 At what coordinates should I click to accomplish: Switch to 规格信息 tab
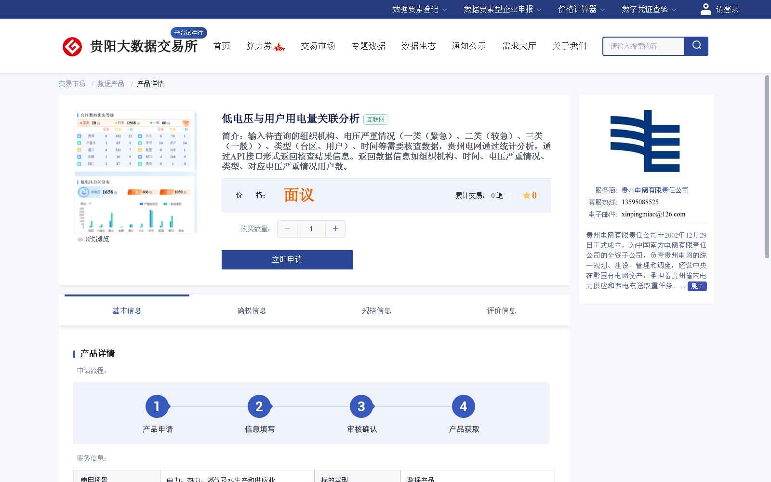click(x=376, y=310)
